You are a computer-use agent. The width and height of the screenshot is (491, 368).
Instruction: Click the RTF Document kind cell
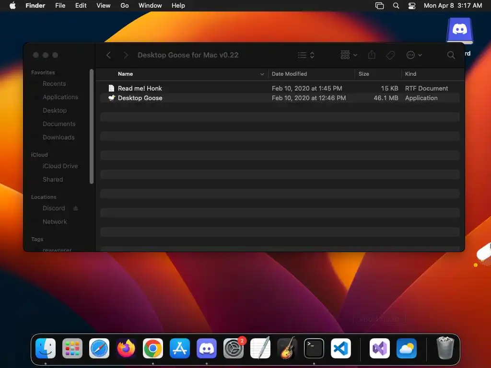(x=426, y=88)
